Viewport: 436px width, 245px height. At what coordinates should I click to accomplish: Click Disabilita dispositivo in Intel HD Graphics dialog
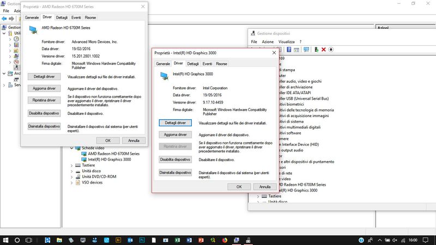pos(175,160)
